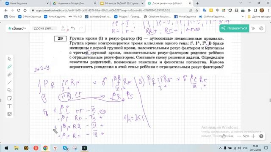Open File Explorer from taskbar
Screen dimensions: 271x152
point(16,148)
